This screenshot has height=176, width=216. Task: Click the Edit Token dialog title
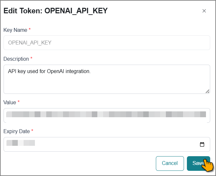[x=56, y=11]
